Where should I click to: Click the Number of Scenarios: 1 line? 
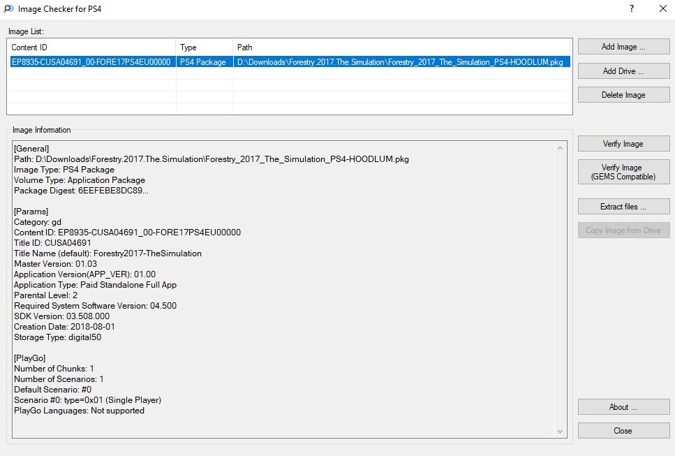pos(59,379)
